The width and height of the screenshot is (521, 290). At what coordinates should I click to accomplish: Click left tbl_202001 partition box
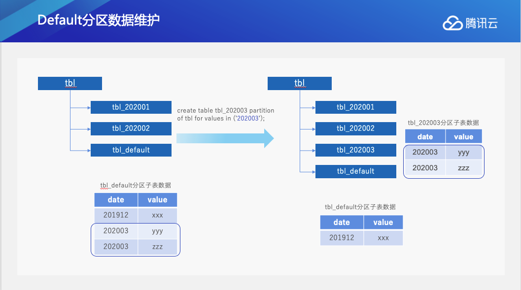pyautogui.click(x=131, y=107)
